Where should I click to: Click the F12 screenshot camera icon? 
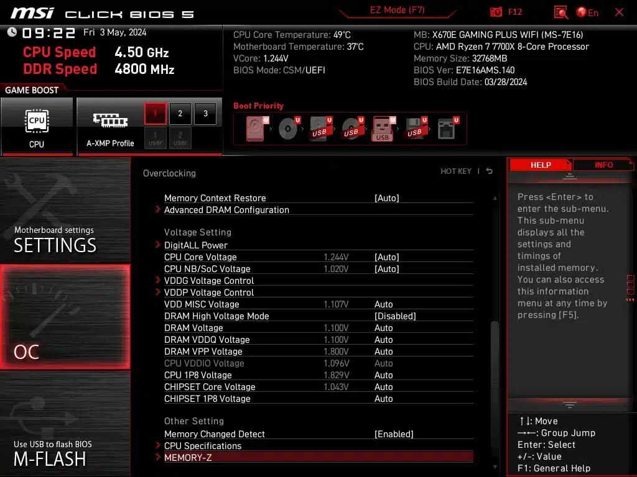[496, 12]
